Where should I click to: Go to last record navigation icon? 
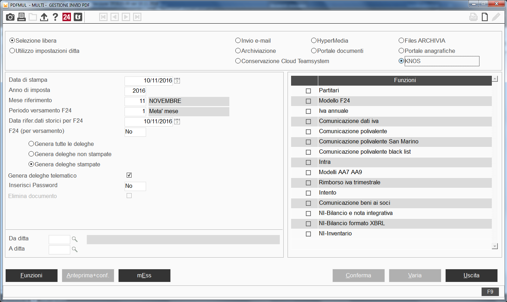click(x=137, y=17)
